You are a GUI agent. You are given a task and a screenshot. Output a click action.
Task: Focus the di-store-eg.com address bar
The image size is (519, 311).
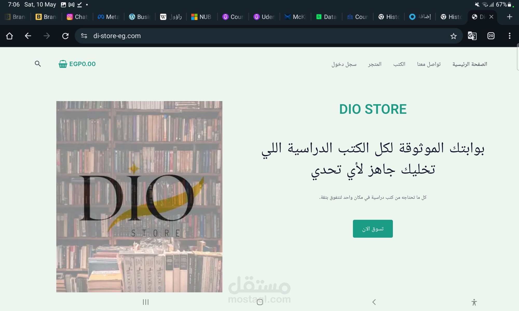click(269, 36)
